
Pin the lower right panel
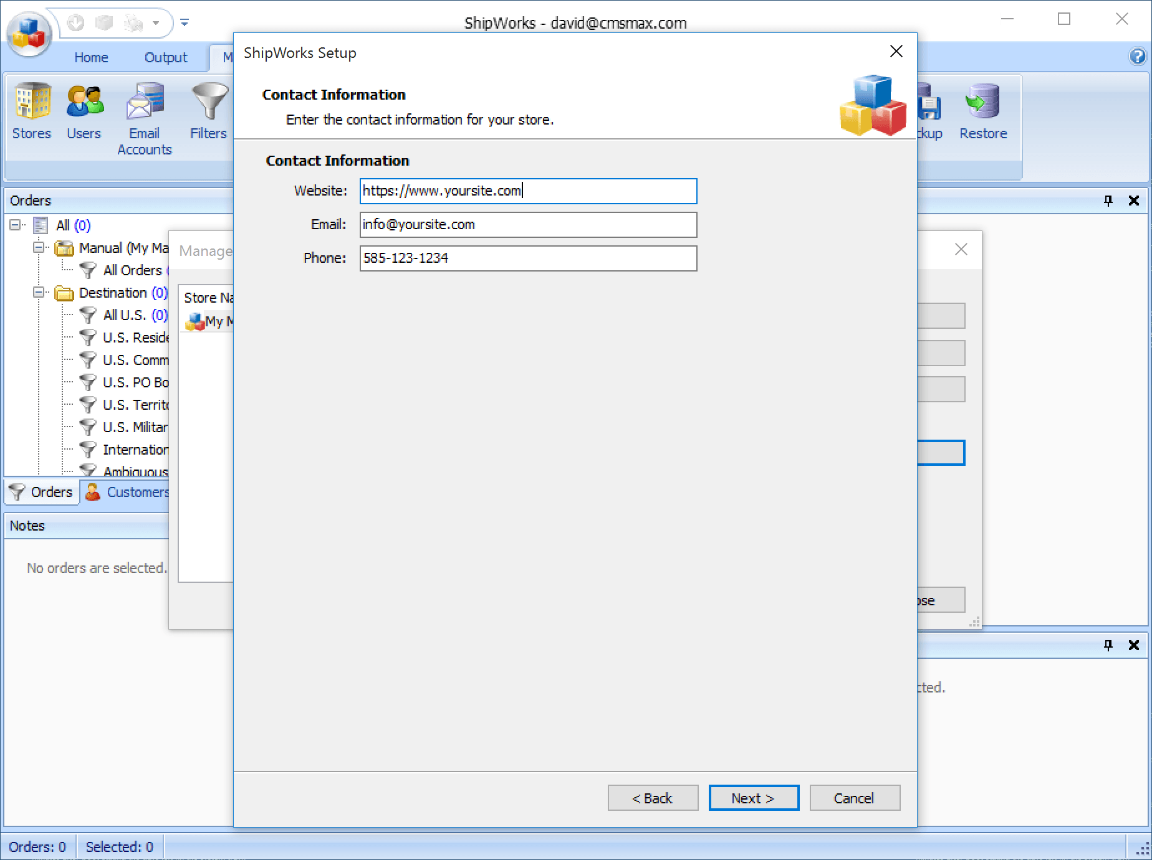tap(1108, 645)
